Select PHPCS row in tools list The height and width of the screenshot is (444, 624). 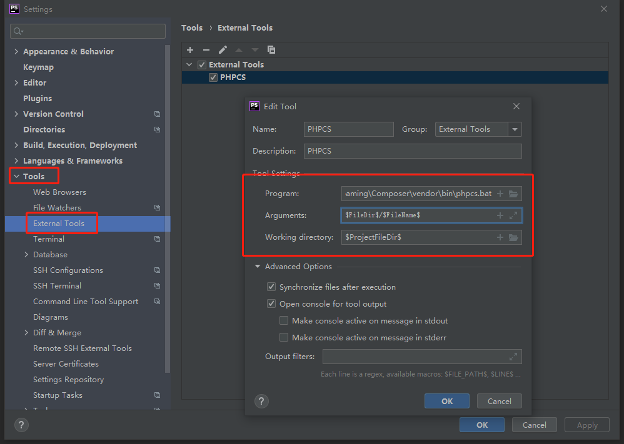(x=395, y=77)
